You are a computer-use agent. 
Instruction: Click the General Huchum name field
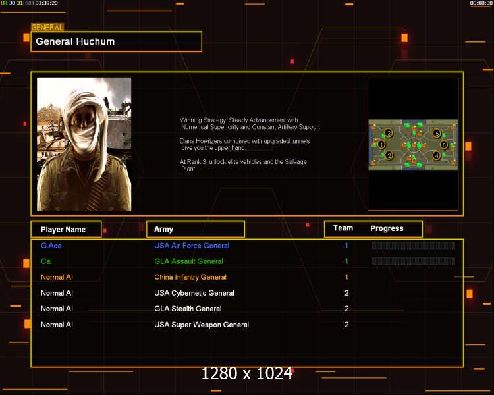[116, 41]
